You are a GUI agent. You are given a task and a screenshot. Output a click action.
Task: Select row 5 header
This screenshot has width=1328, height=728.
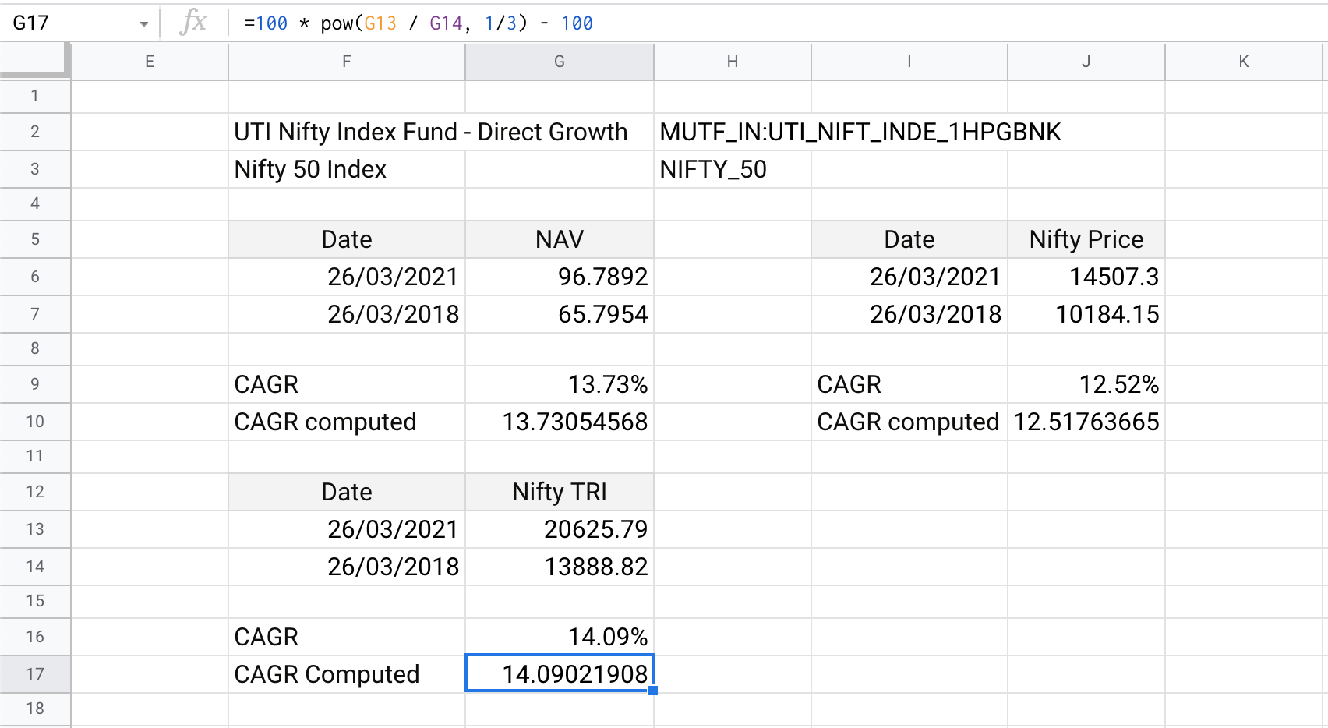pos(35,239)
